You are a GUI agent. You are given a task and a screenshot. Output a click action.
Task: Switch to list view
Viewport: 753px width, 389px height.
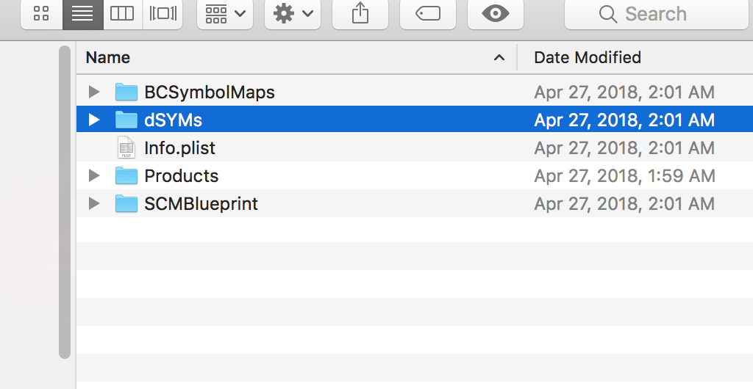tap(82, 14)
